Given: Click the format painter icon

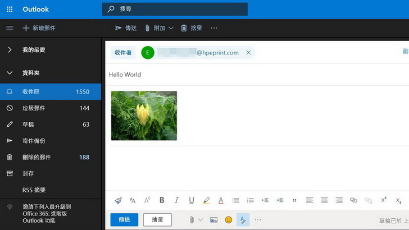Looking at the screenshot, I should pos(118,200).
